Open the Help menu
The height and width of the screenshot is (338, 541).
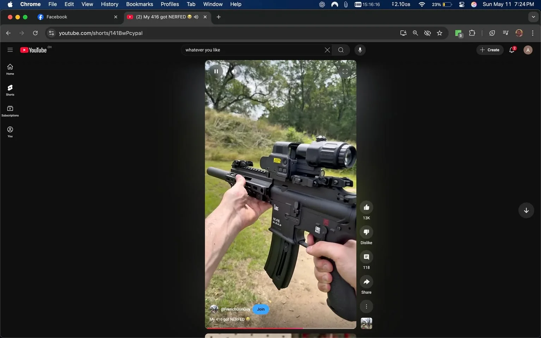[x=236, y=4]
